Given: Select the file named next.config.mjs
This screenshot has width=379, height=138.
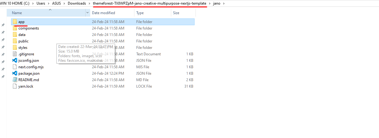Looking at the screenshot, I should [x=31, y=67].
